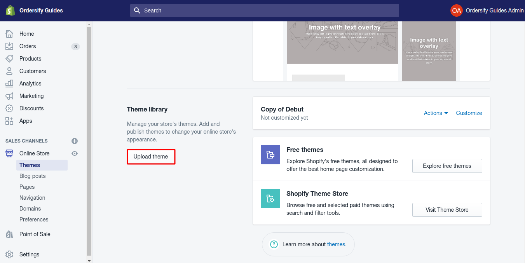The height and width of the screenshot is (263, 525).
Task: Add a sales channel with plus icon
Action: [75, 141]
